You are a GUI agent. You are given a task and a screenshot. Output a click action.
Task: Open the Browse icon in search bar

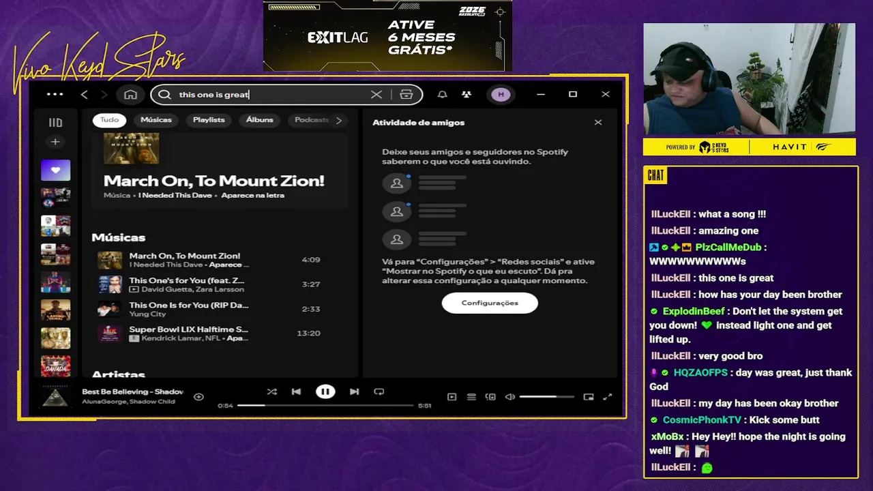tap(406, 95)
